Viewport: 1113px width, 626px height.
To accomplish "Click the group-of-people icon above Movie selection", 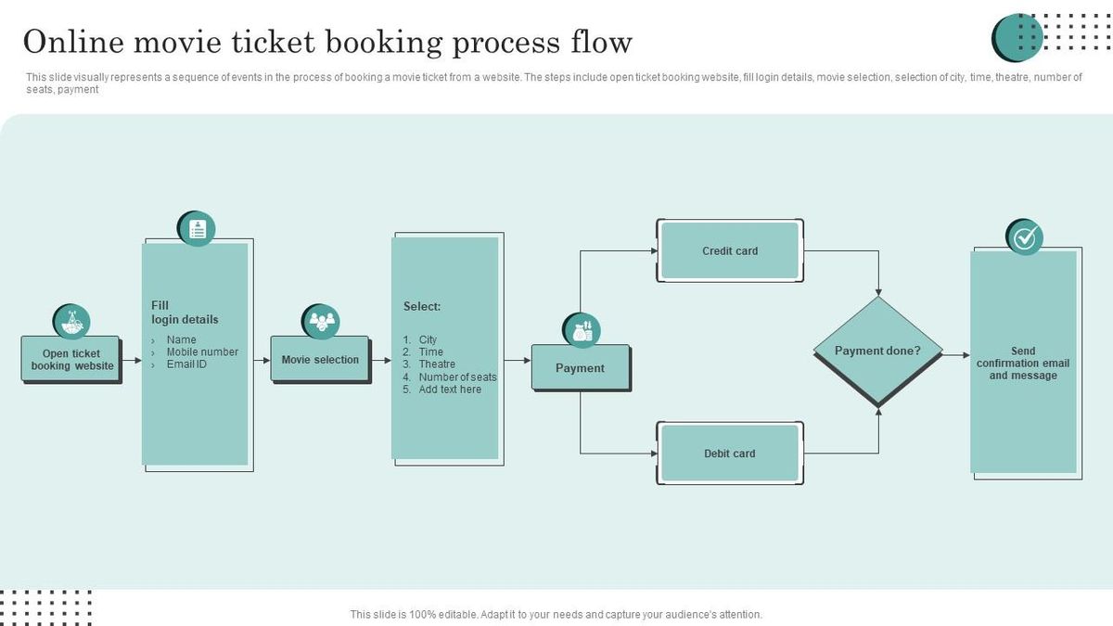I will (x=321, y=322).
